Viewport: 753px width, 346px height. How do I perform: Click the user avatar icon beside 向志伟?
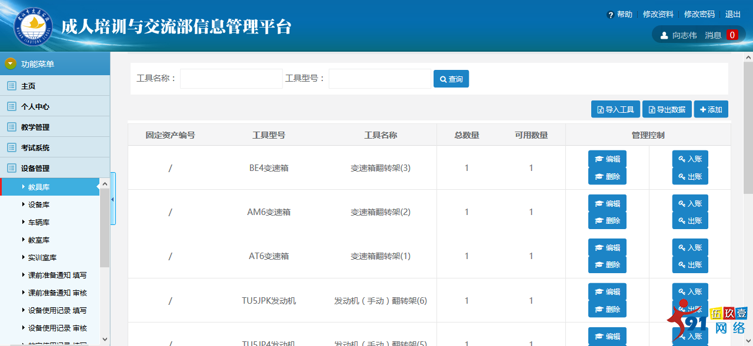pos(664,35)
